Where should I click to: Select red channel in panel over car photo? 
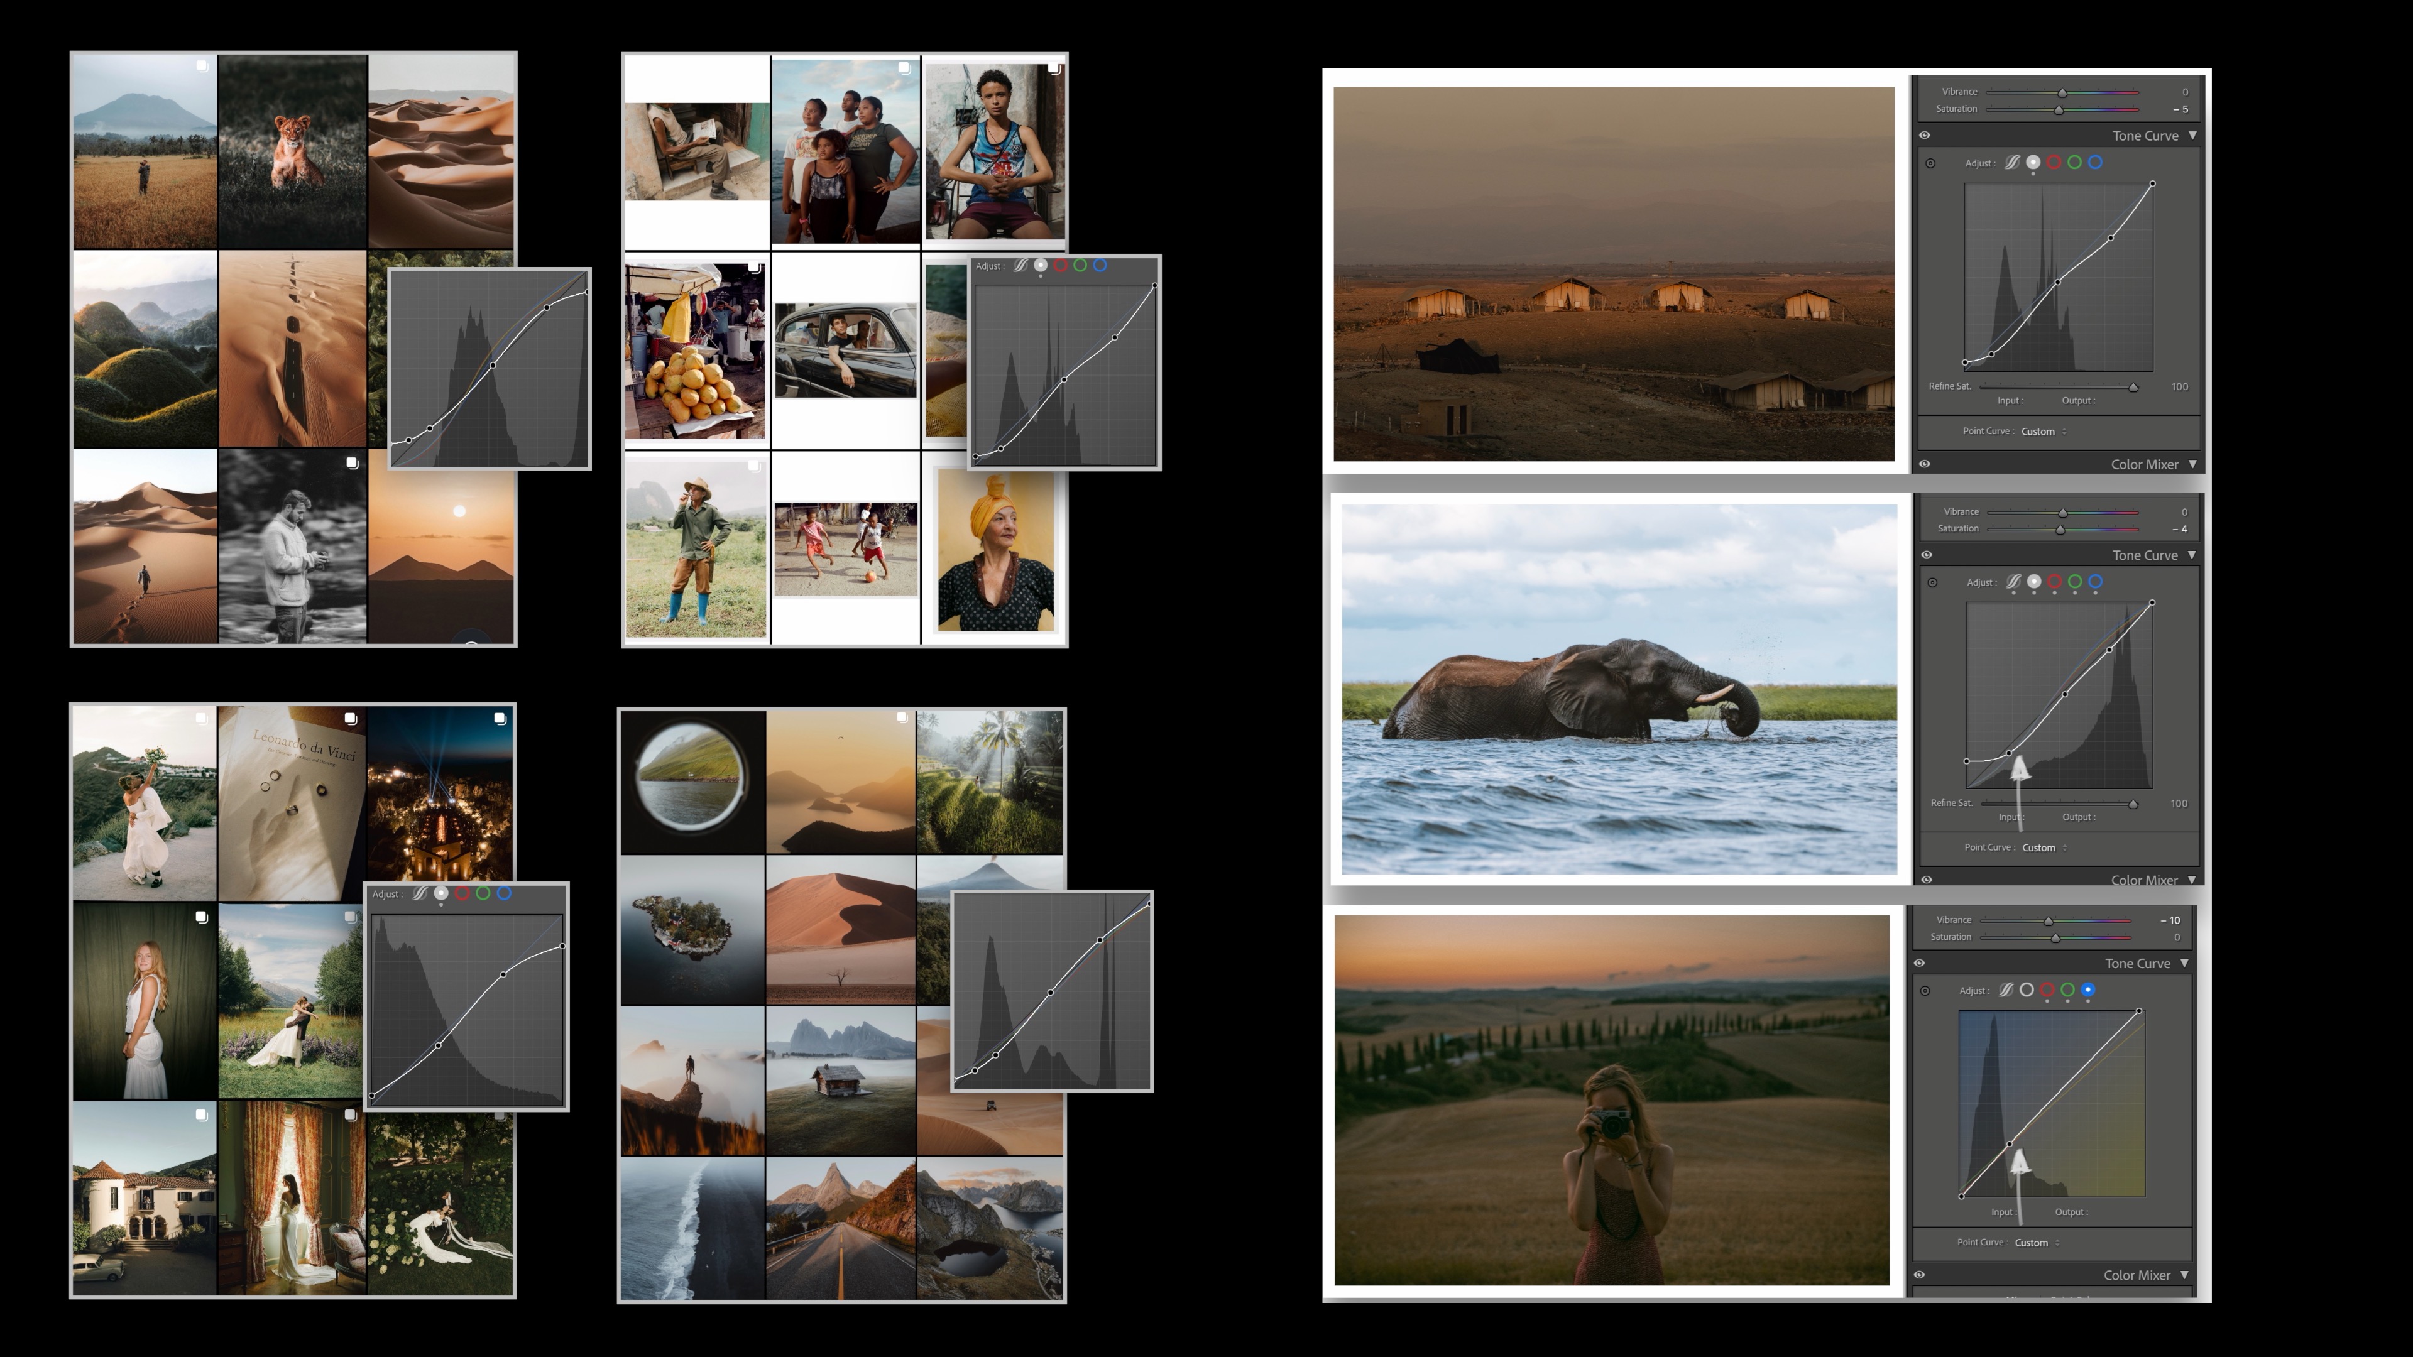tap(1060, 265)
